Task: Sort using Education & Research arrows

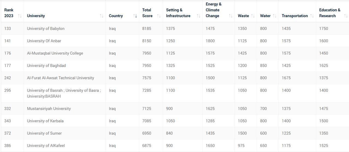Action: click(346, 16)
